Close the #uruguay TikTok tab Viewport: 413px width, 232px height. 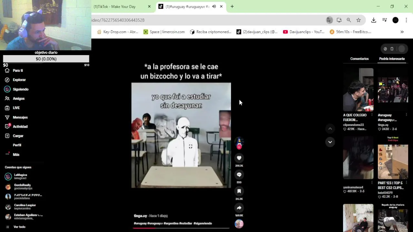pos(221,6)
